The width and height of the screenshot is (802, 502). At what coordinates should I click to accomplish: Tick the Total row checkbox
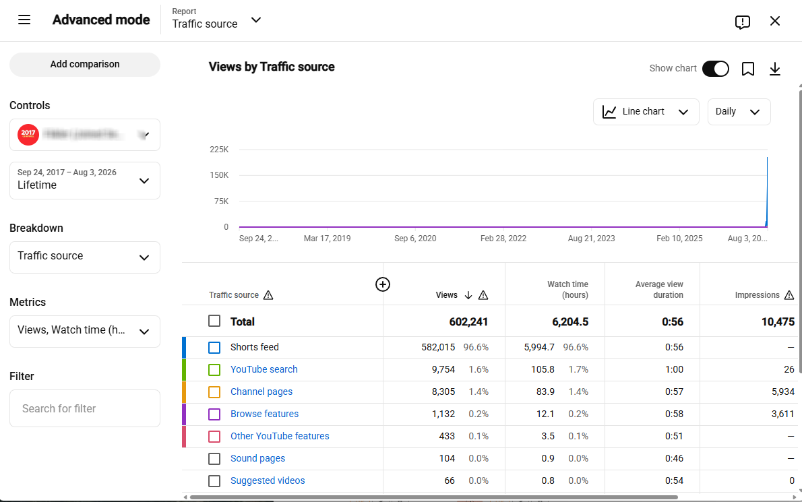click(x=214, y=321)
